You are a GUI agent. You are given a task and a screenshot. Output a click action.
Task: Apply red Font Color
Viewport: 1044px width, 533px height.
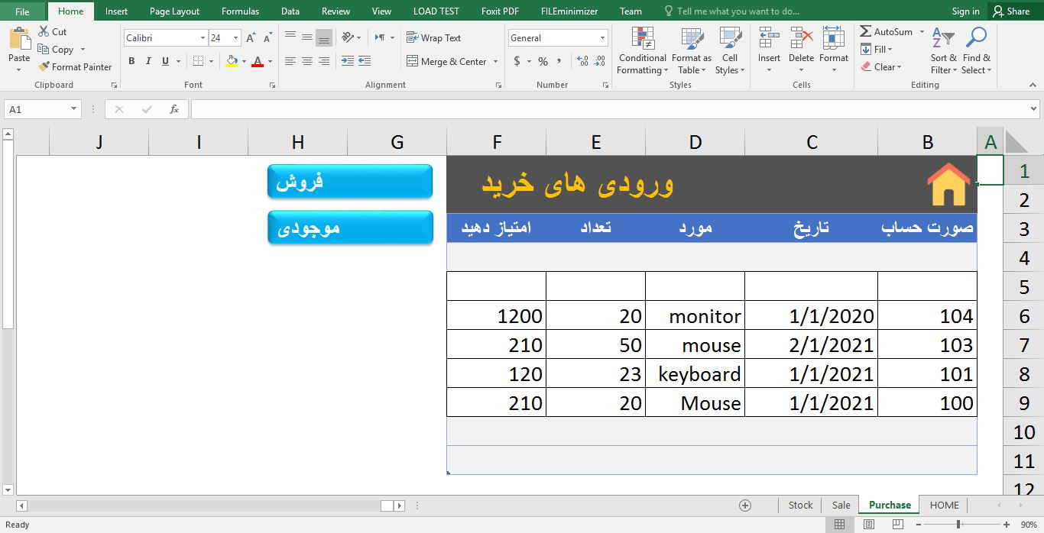258,61
